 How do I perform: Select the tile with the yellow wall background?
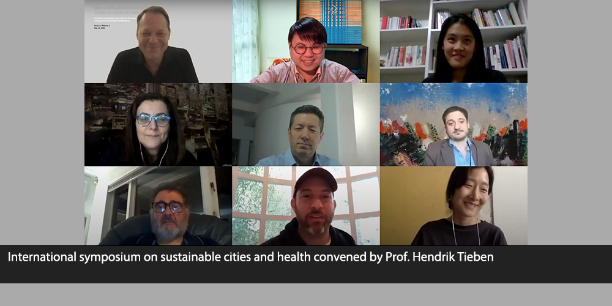click(453, 206)
